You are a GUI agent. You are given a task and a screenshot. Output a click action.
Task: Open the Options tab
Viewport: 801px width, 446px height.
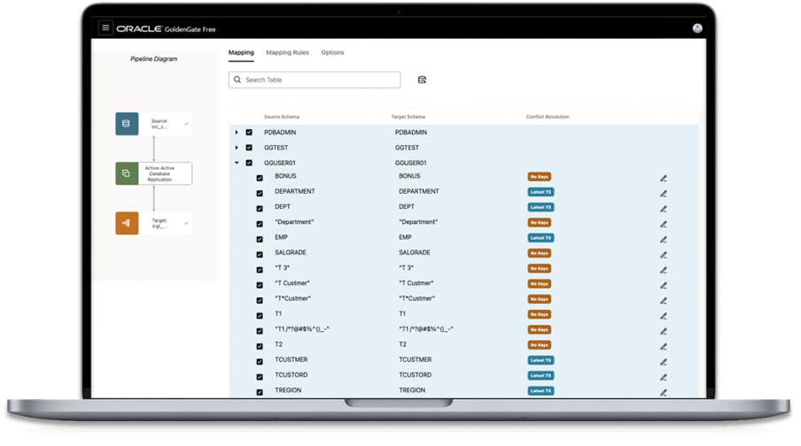click(332, 52)
